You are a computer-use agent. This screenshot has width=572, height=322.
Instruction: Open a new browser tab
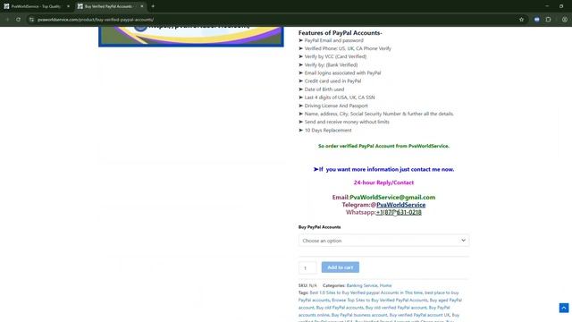pos(153,6)
